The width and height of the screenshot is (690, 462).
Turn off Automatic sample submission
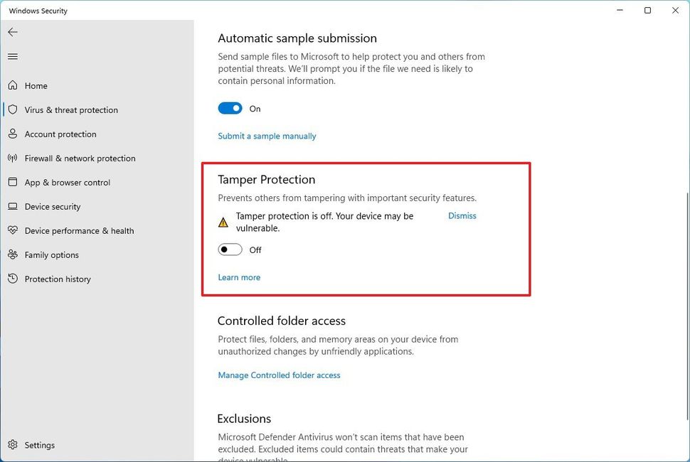230,108
